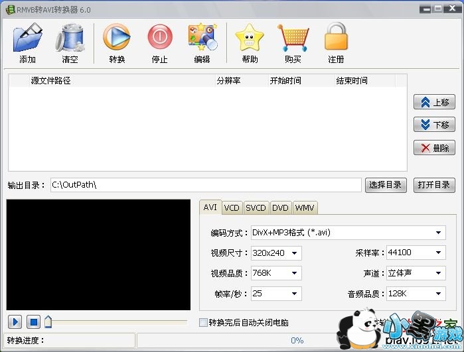
Task: Open the 编码方式 encoding dropdown
Action: coord(348,233)
